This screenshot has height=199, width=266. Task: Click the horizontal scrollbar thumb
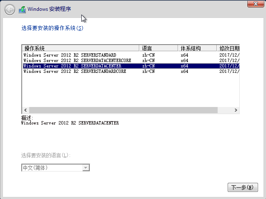[x=123, y=110]
